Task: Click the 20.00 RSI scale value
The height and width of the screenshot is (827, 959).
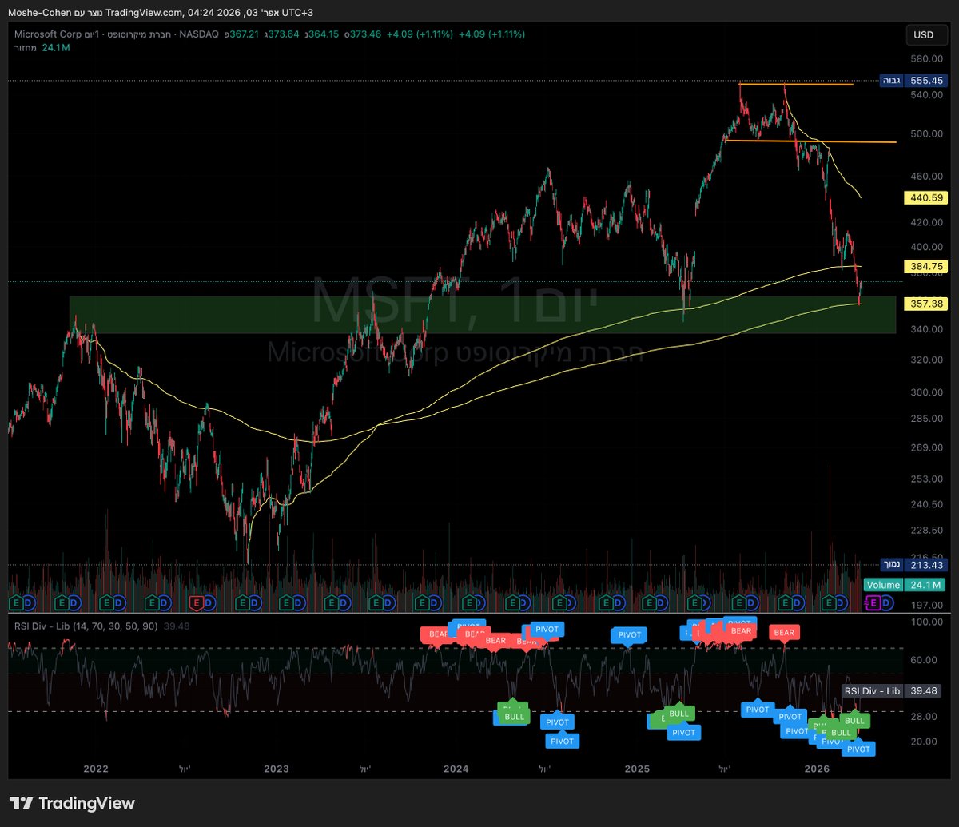Action: [x=925, y=741]
